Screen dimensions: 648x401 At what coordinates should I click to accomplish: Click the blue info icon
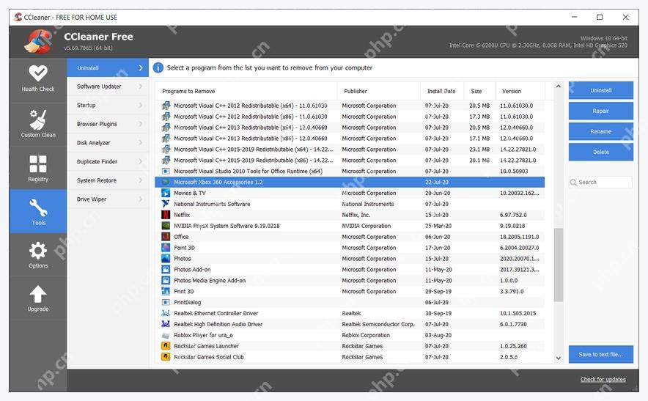tap(158, 67)
